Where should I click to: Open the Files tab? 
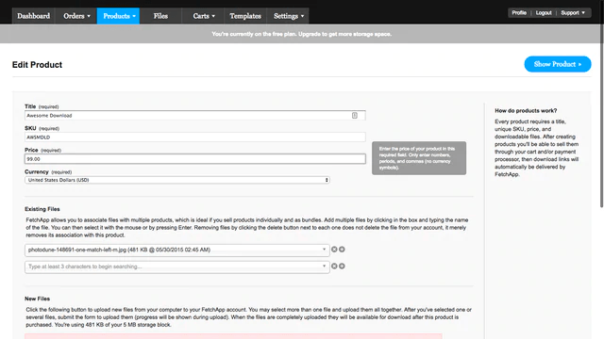coord(160,16)
